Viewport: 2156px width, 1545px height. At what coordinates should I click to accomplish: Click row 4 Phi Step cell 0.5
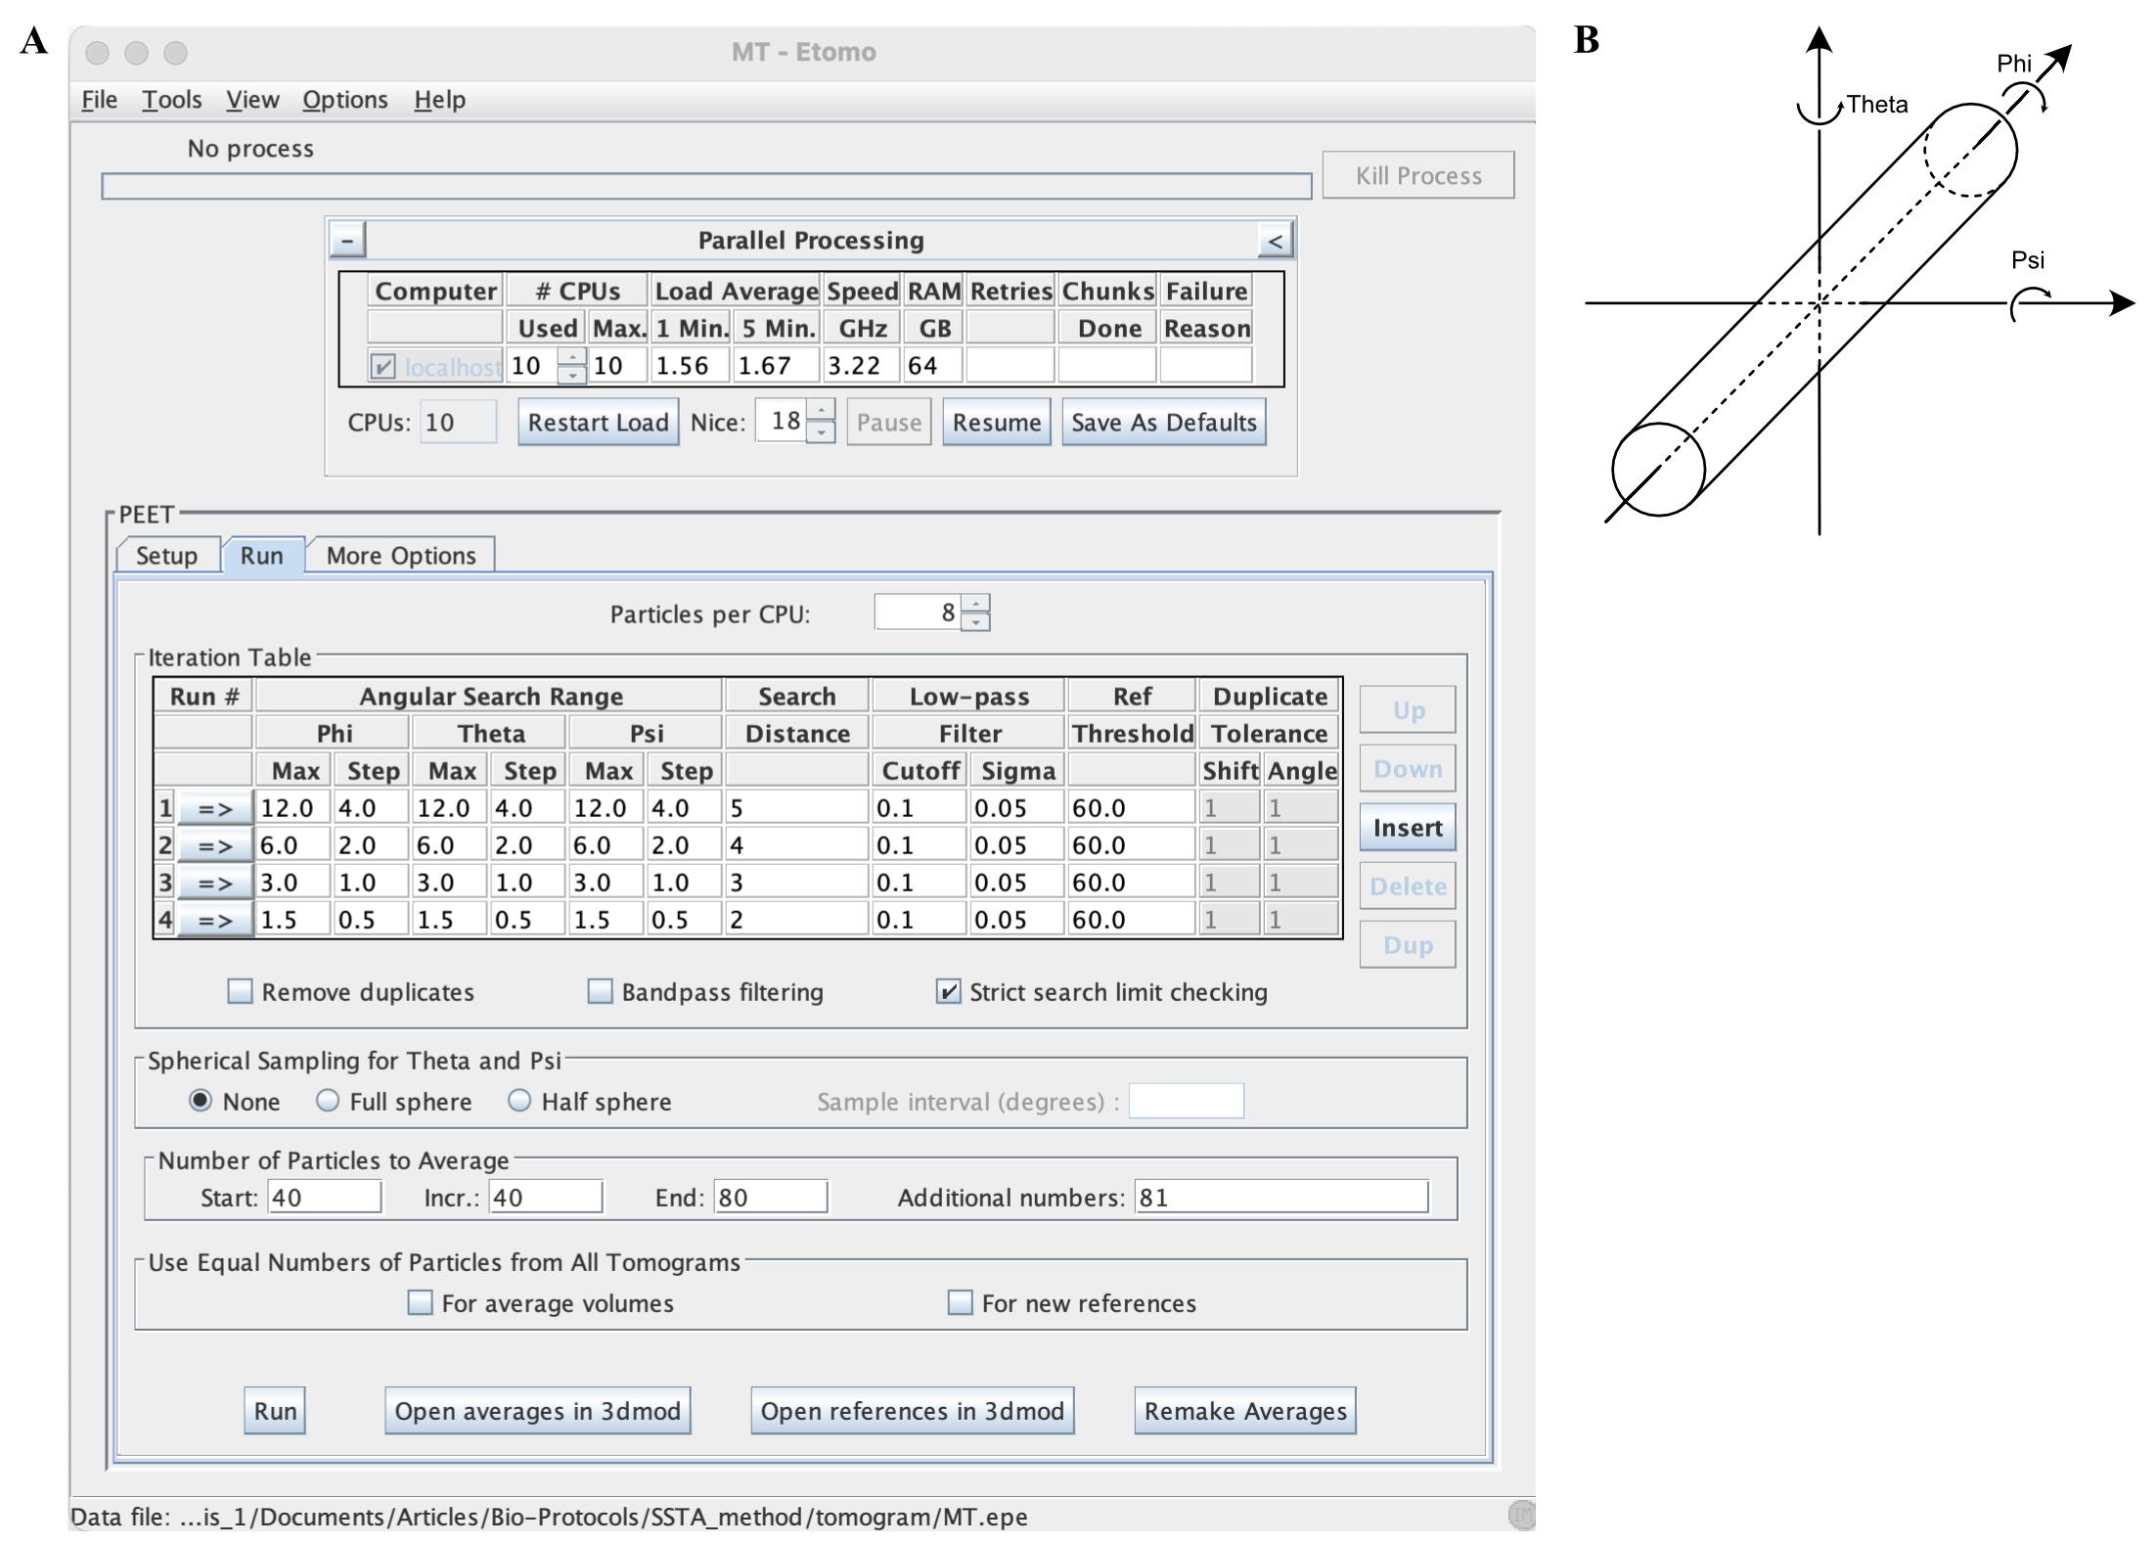point(372,920)
